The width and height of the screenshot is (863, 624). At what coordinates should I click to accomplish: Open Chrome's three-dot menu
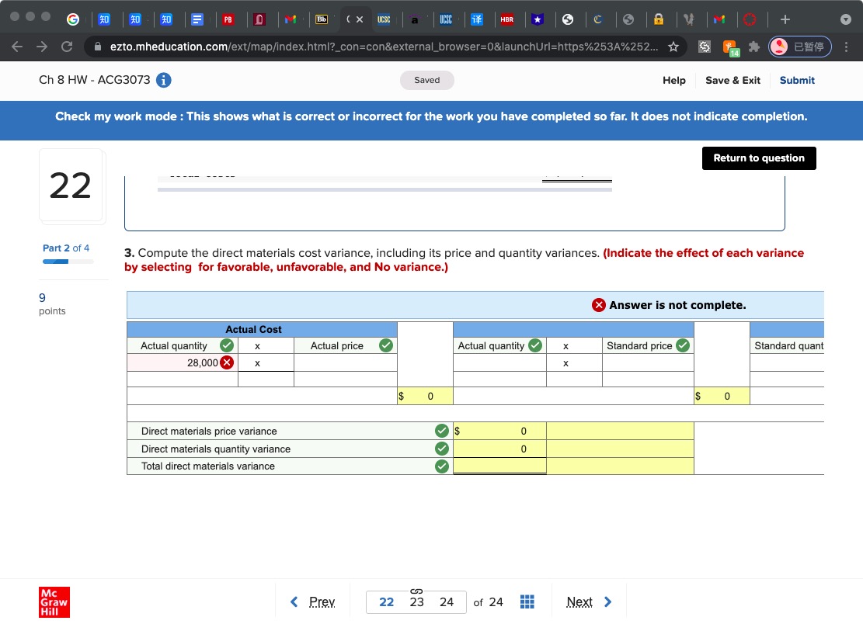pyautogui.click(x=847, y=47)
